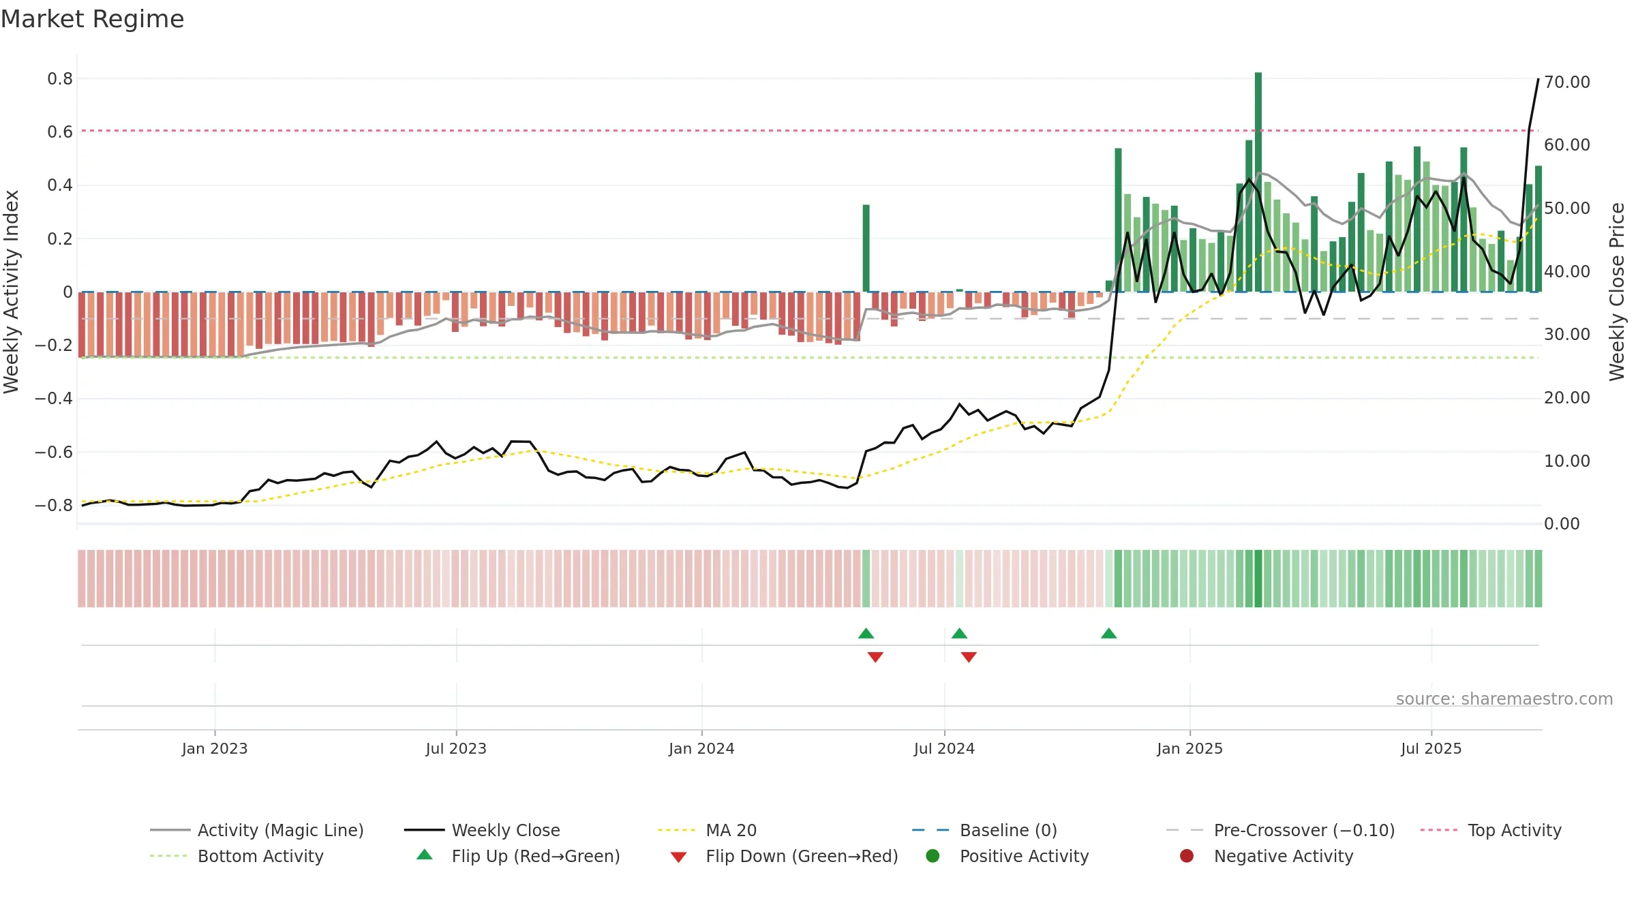Image resolution: width=1636 pixels, height=920 pixels.
Task: Click the dark red Negative Activity circle icon
Action: coord(1187,856)
